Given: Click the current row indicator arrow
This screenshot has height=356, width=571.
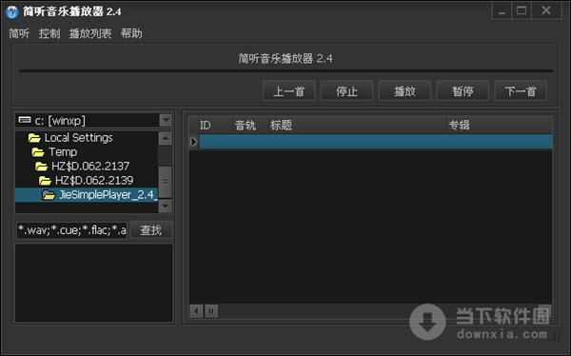Looking at the screenshot, I should click(x=194, y=142).
